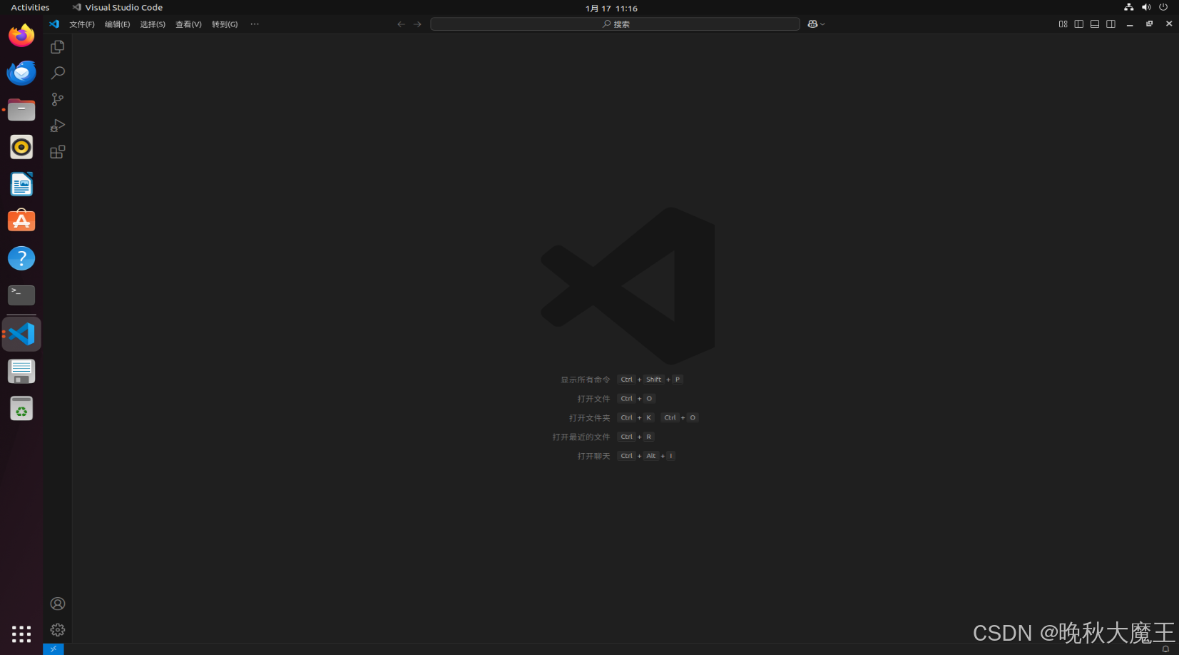The height and width of the screenshot is (655, 1179).
Task: Open the volume icon in system tray
Action: coord(1146,7)
